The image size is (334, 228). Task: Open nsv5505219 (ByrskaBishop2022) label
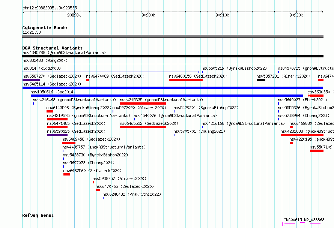coord(234,68)
